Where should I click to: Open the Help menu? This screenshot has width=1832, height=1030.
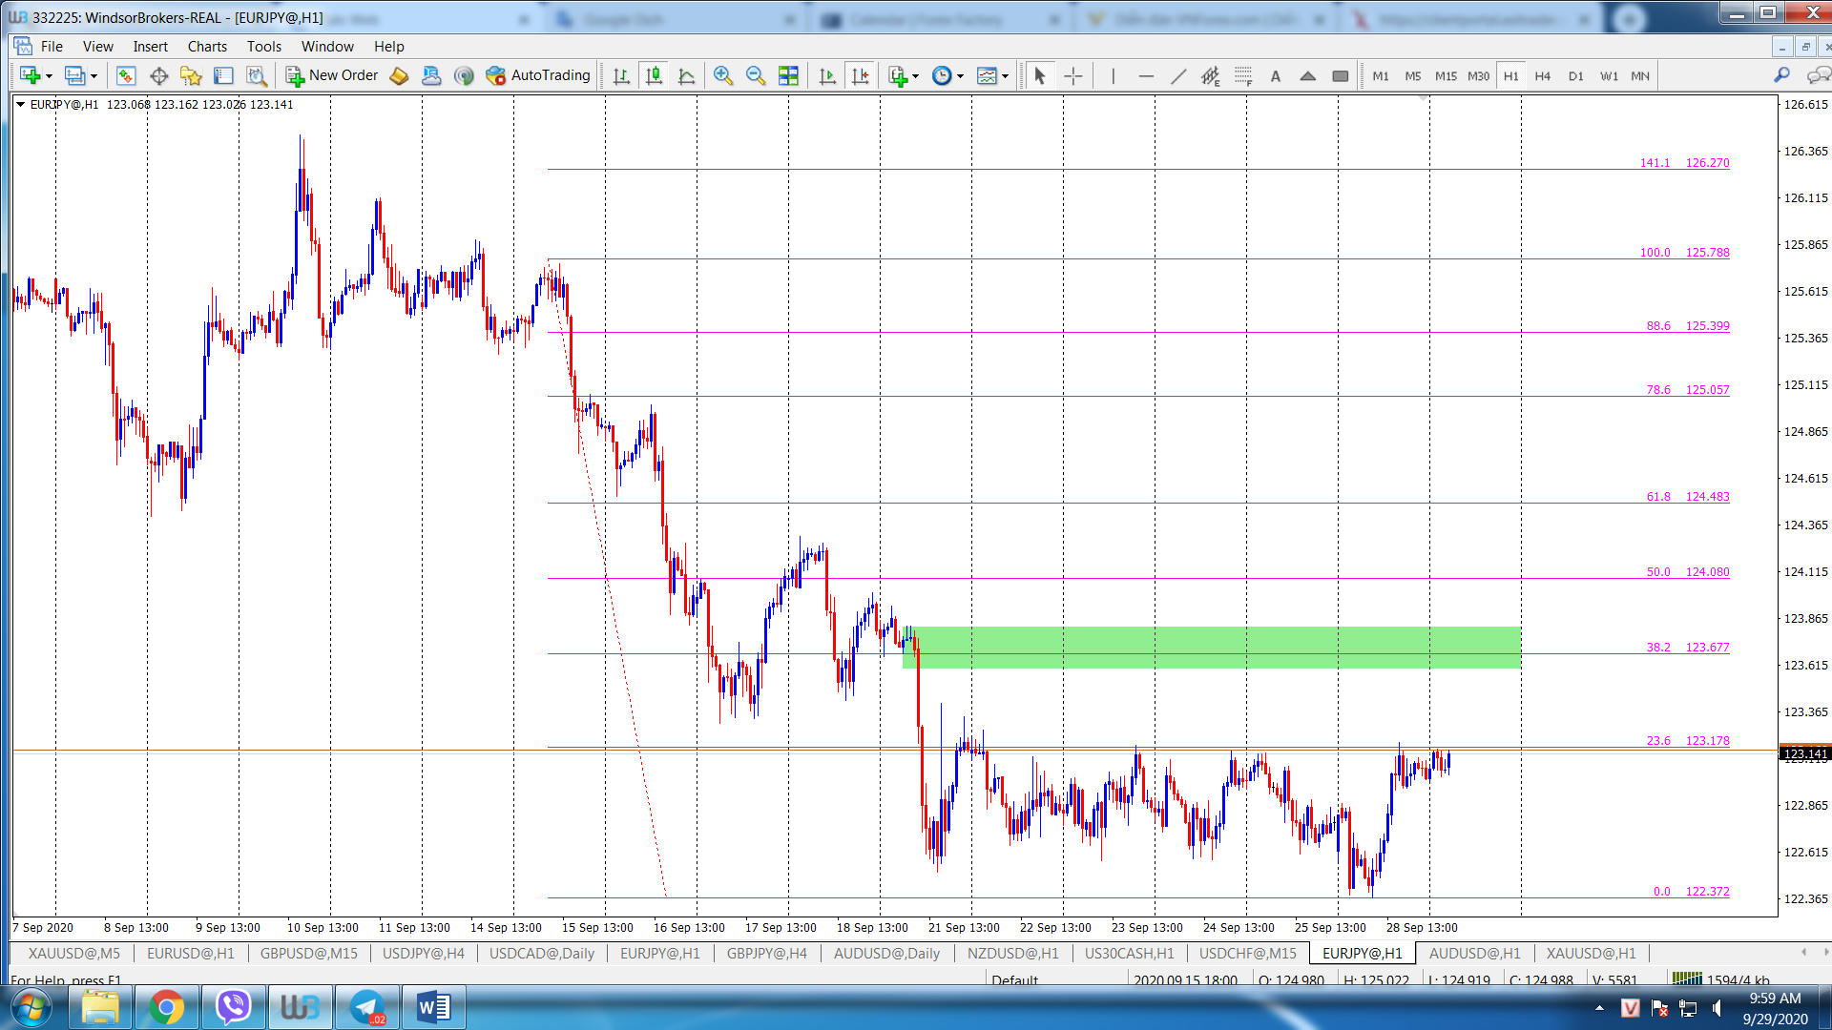(388, 46)
